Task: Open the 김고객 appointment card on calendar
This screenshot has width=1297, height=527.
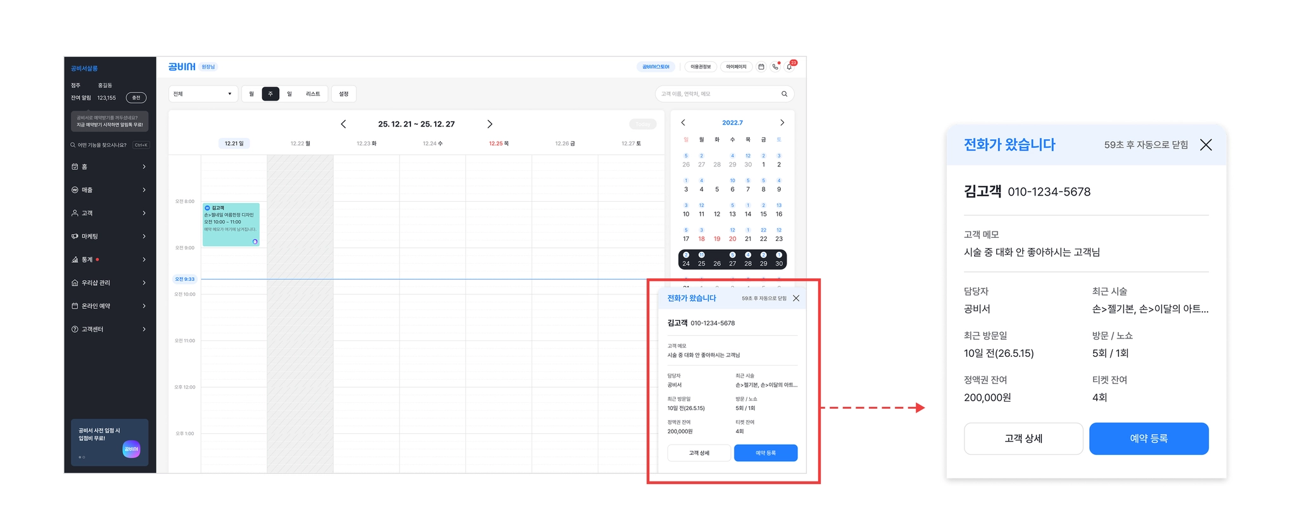Action: [231, 225]
